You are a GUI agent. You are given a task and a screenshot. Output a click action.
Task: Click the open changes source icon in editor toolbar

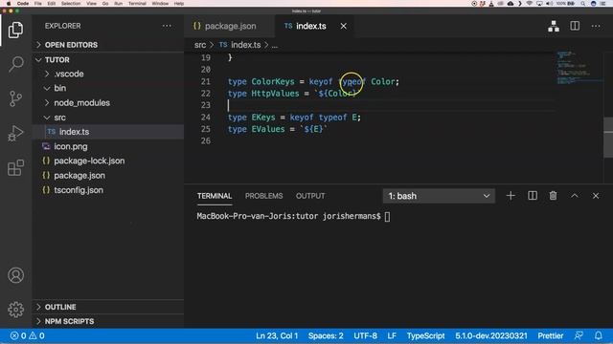[x=554, y=26]
